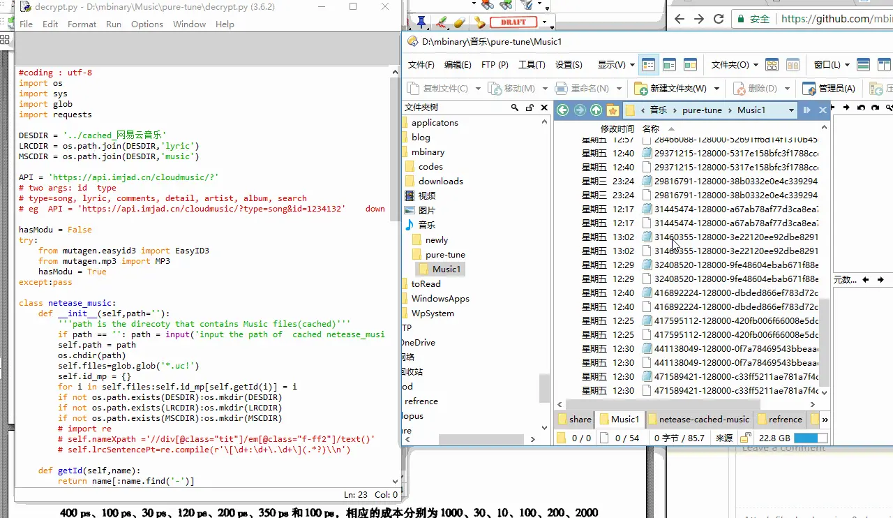
Task: Click 删除(D) delete button
Action: pos(755,89)
